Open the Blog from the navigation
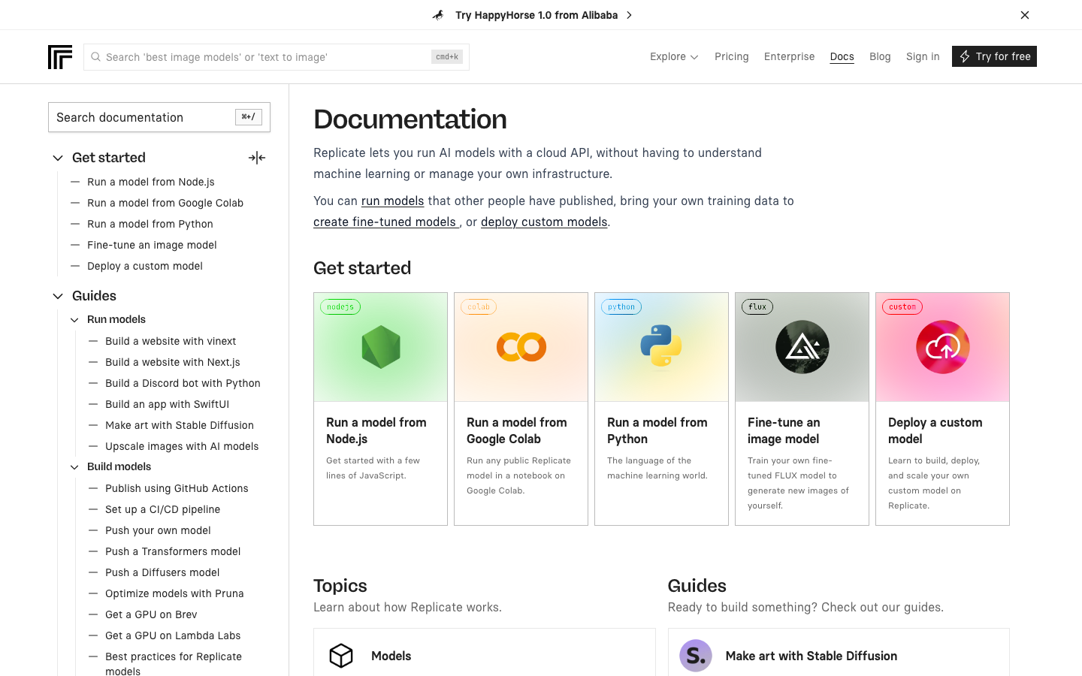1082x676 pixels. point(880,56)
